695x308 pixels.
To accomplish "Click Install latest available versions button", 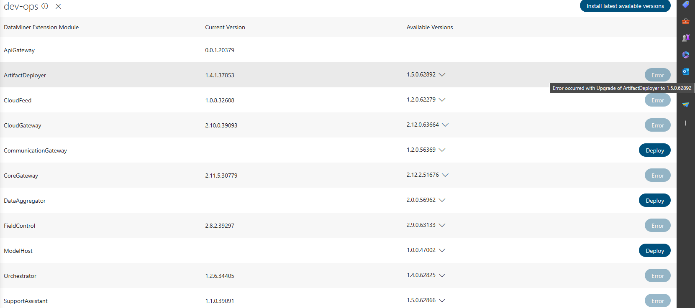I will click(x=625, y=6).
